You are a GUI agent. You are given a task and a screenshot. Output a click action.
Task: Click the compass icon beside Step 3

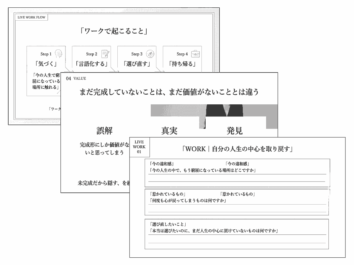(150, 54)
